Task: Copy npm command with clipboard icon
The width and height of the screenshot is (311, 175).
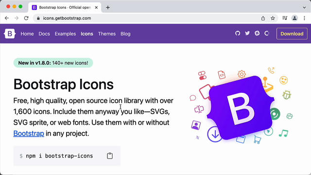Action: pos(110,156)
